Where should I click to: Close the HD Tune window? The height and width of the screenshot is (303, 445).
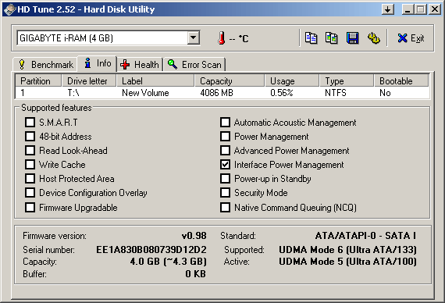435,9
